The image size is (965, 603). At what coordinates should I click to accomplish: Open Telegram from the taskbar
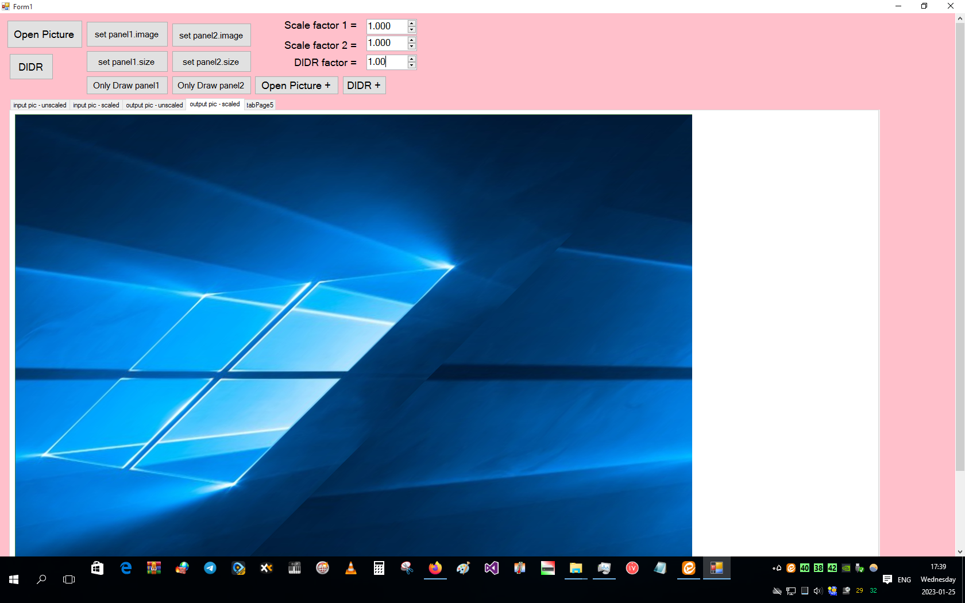[210, 569]
